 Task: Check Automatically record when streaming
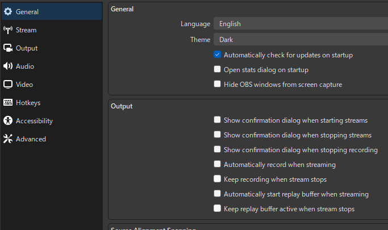point(217,165)
